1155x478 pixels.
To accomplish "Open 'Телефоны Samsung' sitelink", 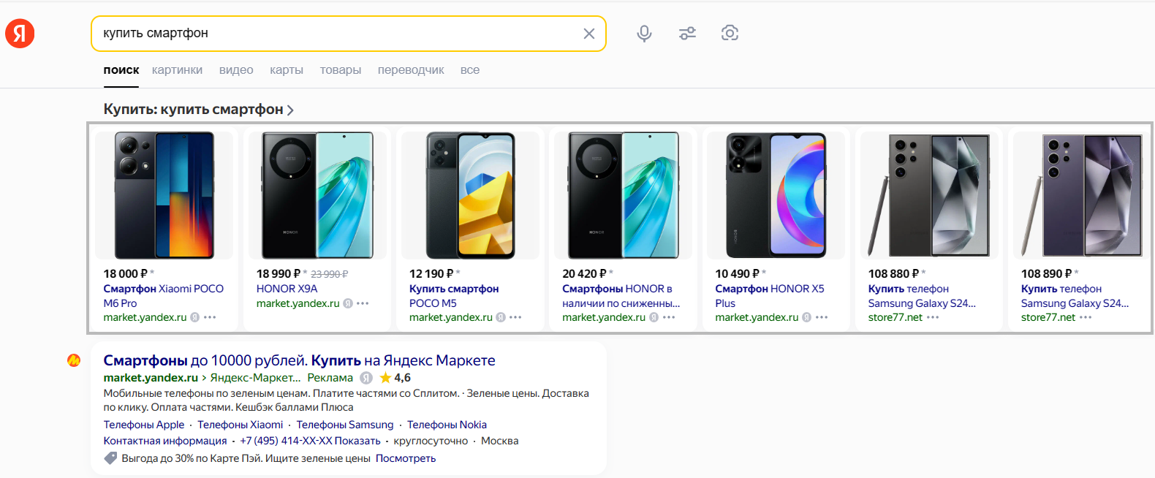I will tap(344, 425).
